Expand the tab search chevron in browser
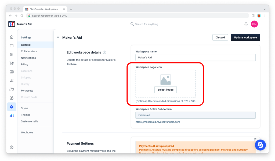The image size is (275, 161). 265,9
